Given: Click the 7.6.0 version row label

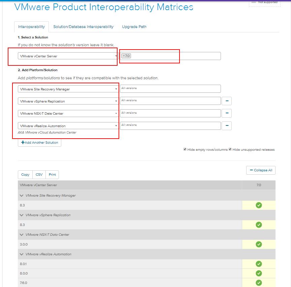Looking at the screenshot, I should point(23,283).
